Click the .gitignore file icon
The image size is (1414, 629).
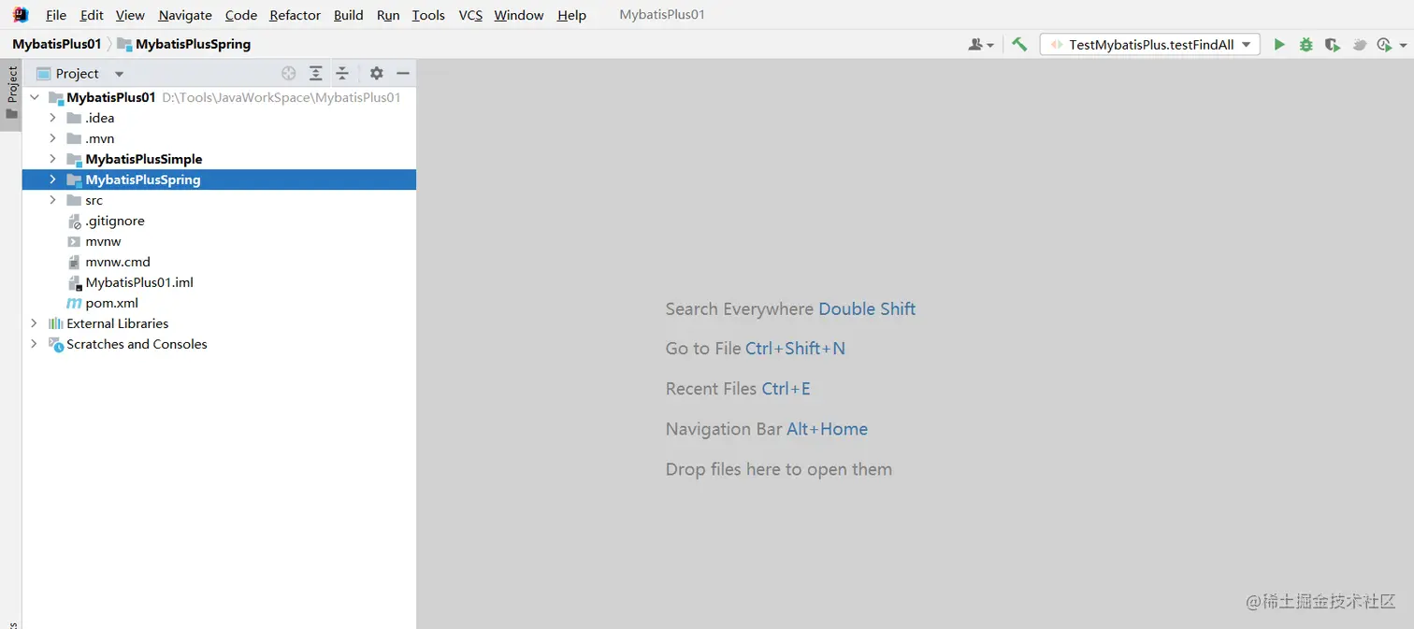click(75, 222)
